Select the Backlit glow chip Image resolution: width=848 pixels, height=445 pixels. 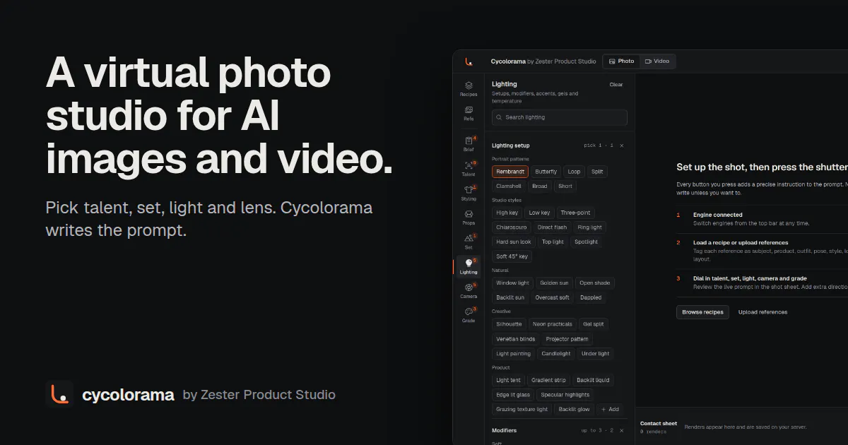click(575, 409)
